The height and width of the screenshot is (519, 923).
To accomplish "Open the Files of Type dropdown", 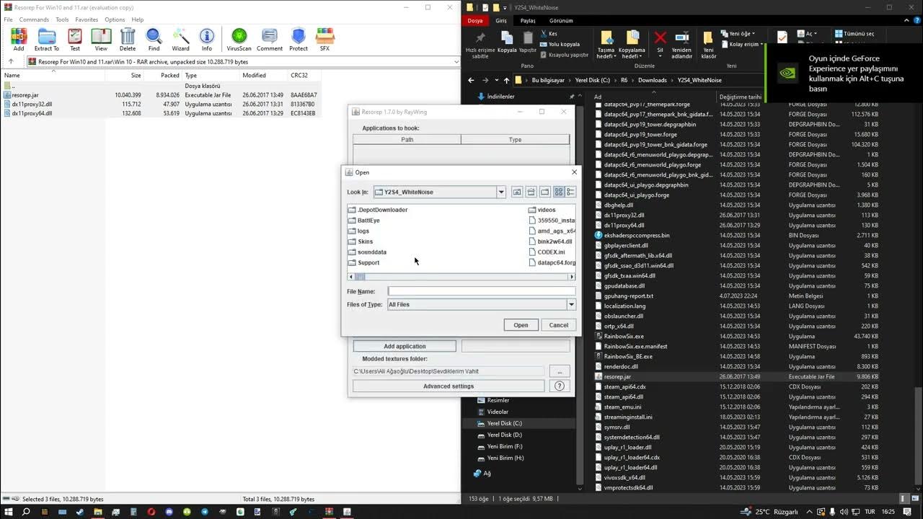I will [x=571, y=305].
